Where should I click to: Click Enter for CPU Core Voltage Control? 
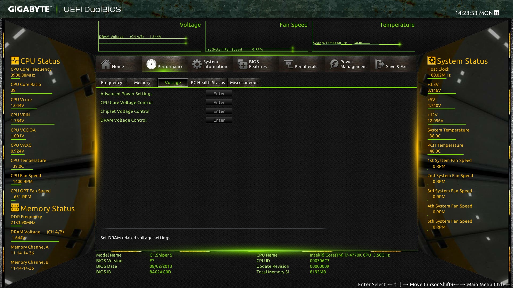[x=219, y=103]
